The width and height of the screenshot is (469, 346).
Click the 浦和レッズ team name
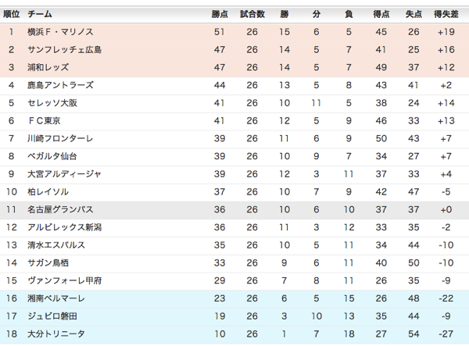tap(48, 67)
